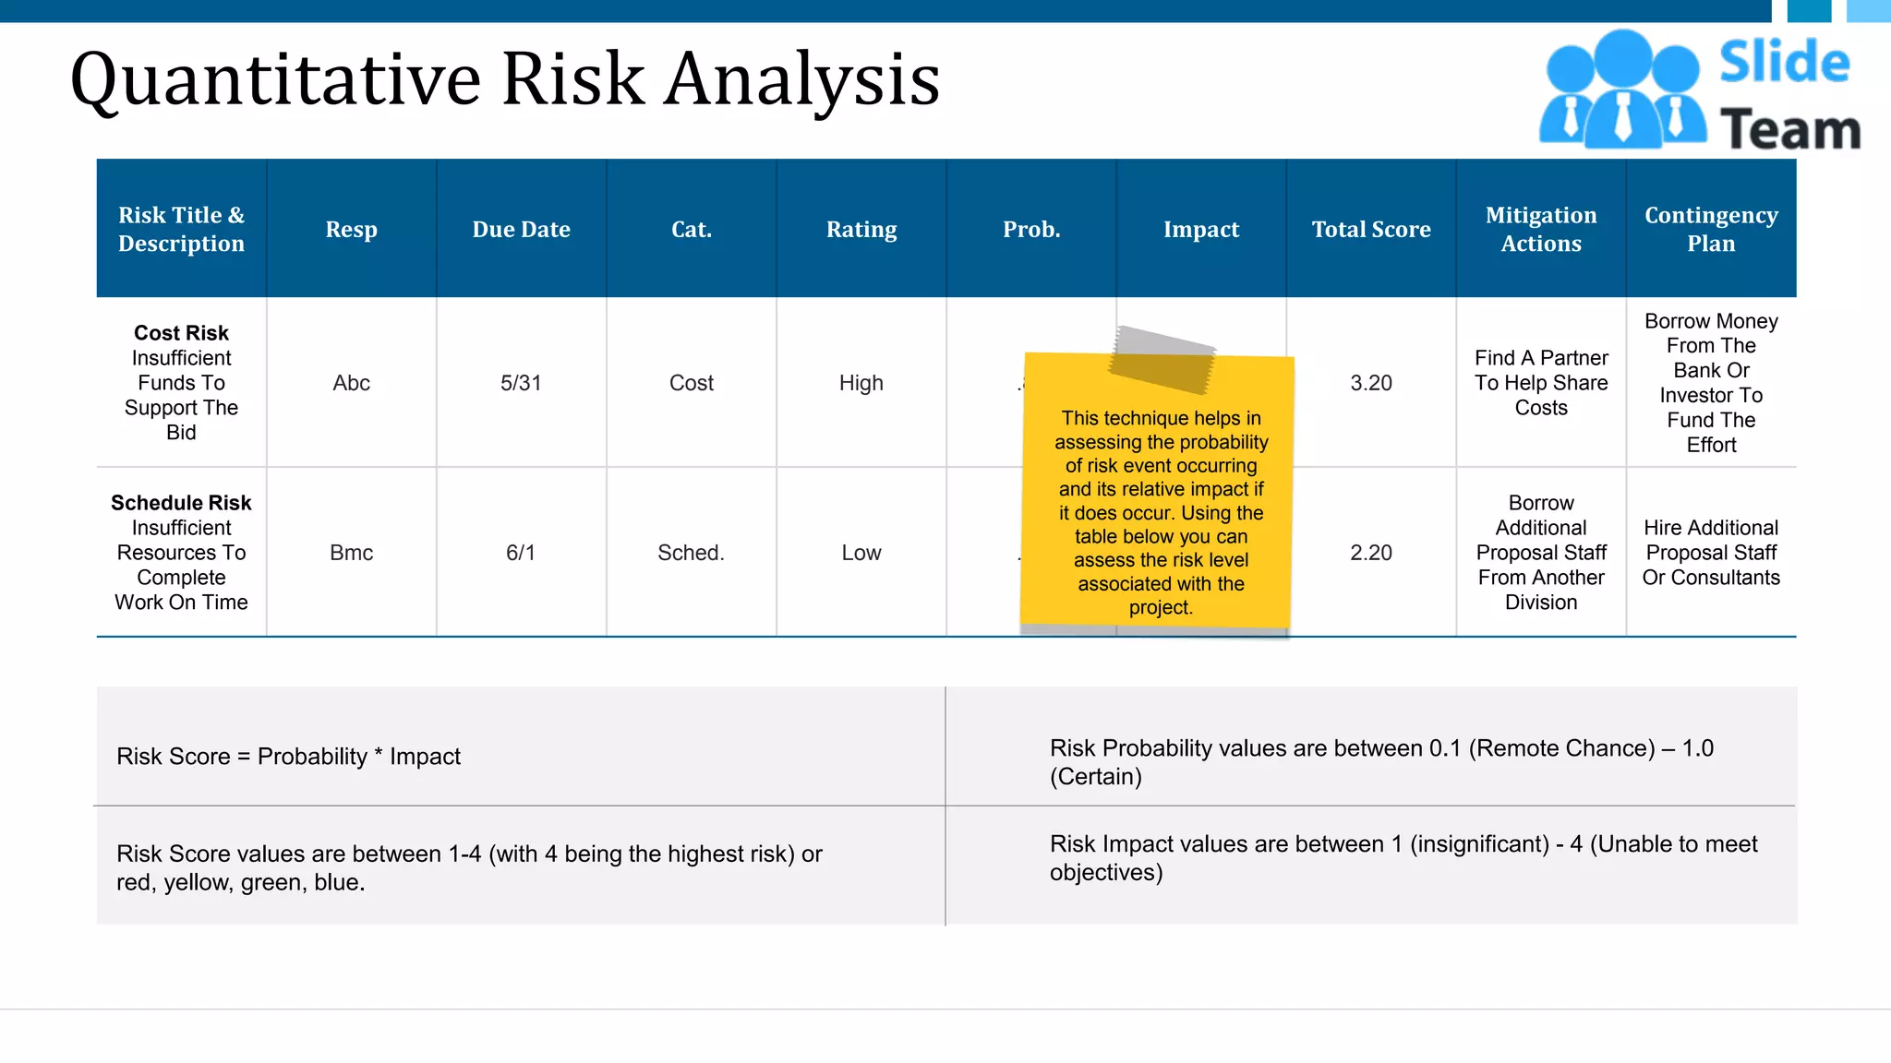Click the Risk Score = Probability * Impact text
Screen dimensions: 1891x1063
click(x=288, y=756)
